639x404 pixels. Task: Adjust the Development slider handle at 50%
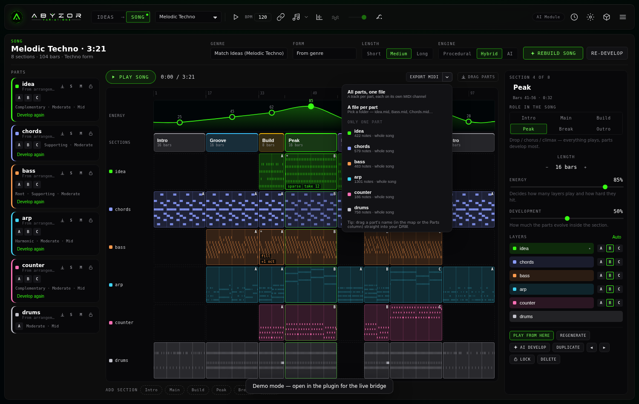pyautogui.click(x=567, y=219)
